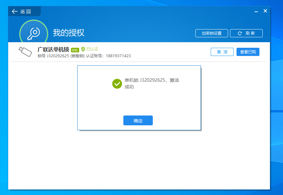Open 查看已购 purchased list
The height and width of the screenshot is (195, 283).
pyautogui.click(x=248, y=52)
